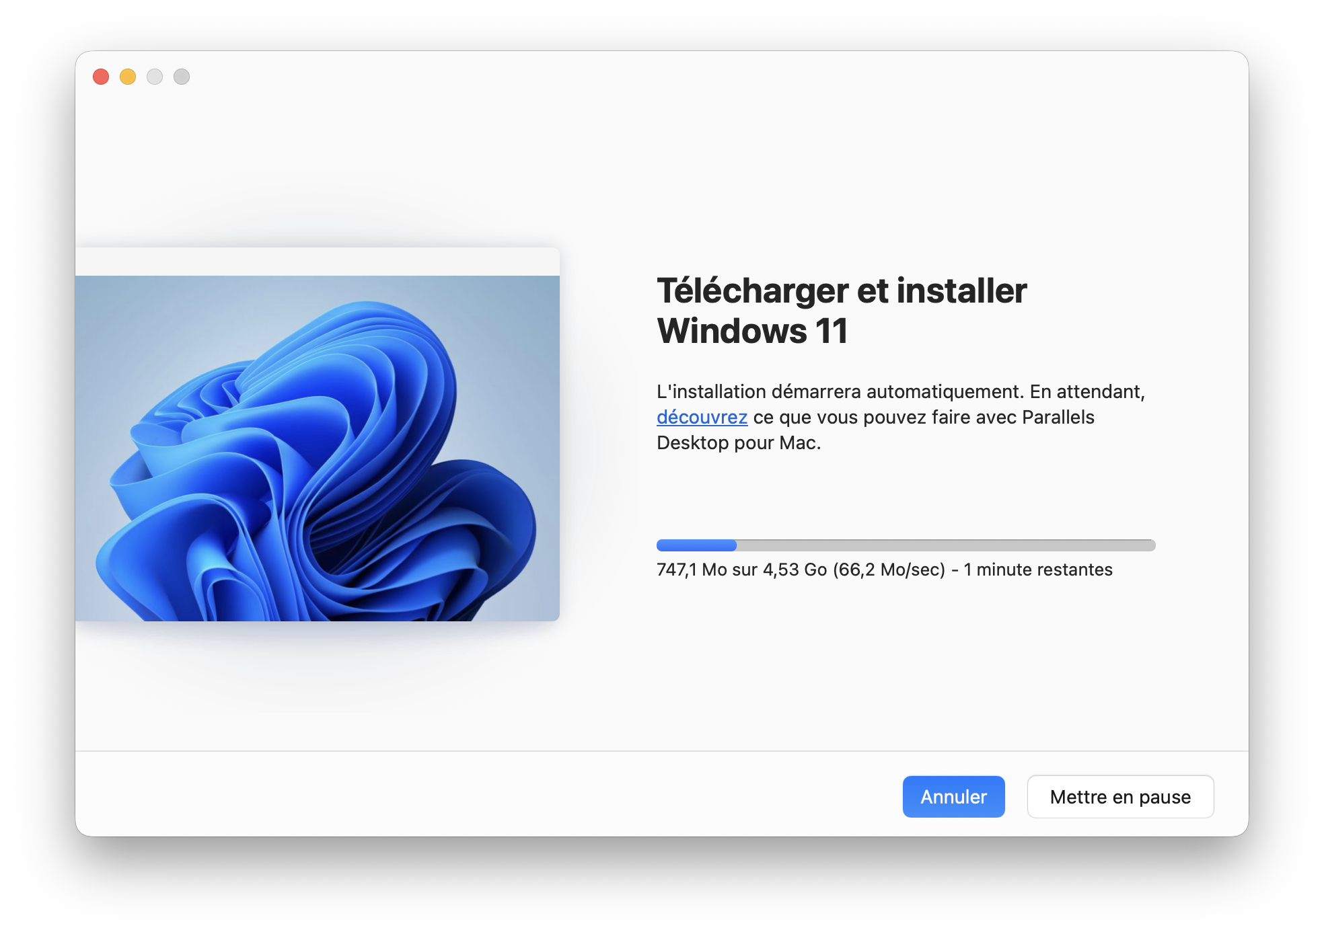Click the blue filled part of progress bar

(696, 545)
